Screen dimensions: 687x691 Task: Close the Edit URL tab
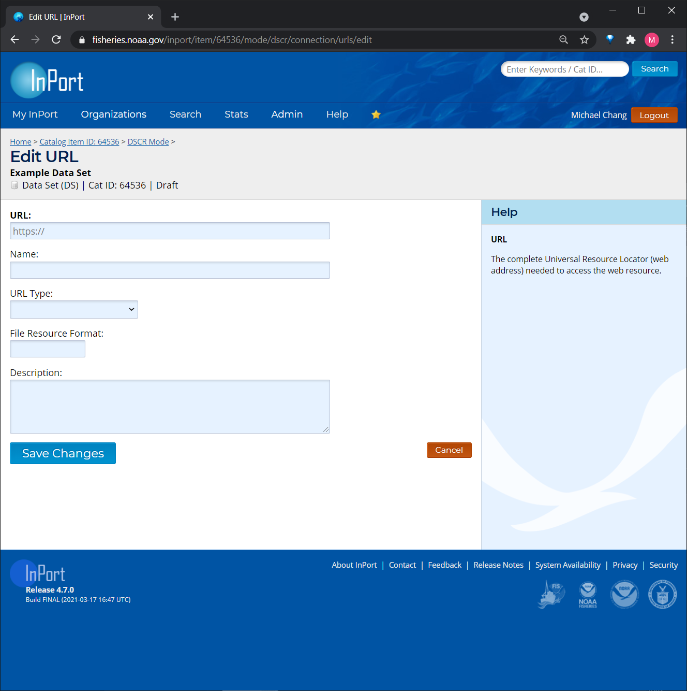151,17
